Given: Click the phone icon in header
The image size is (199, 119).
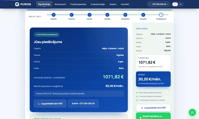Looking at the screenshot, I should point(150,4).
